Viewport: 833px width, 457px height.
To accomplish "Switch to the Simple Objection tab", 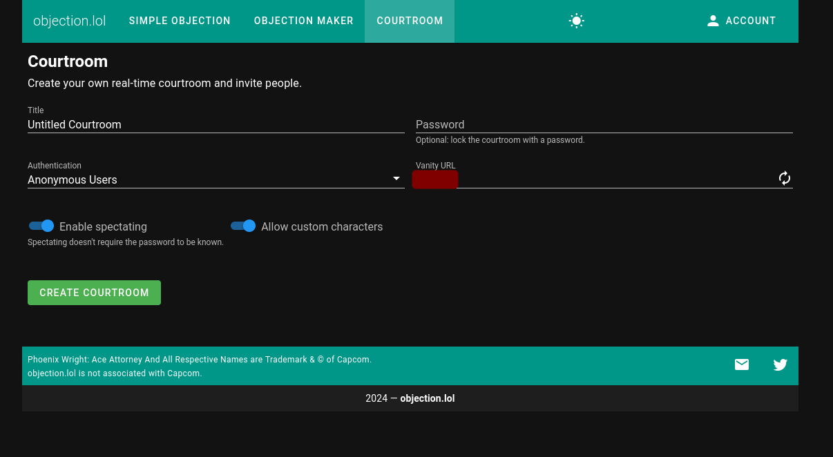I will pyautogui.click(x=180, y=21).
